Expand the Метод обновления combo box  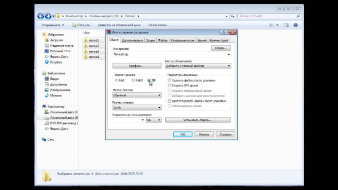[x=198, y=66]
